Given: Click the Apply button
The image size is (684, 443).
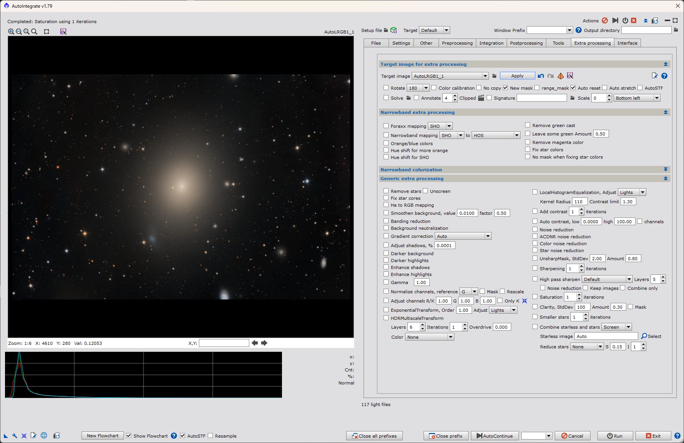Looking at the screenshot, I should 517,76.
